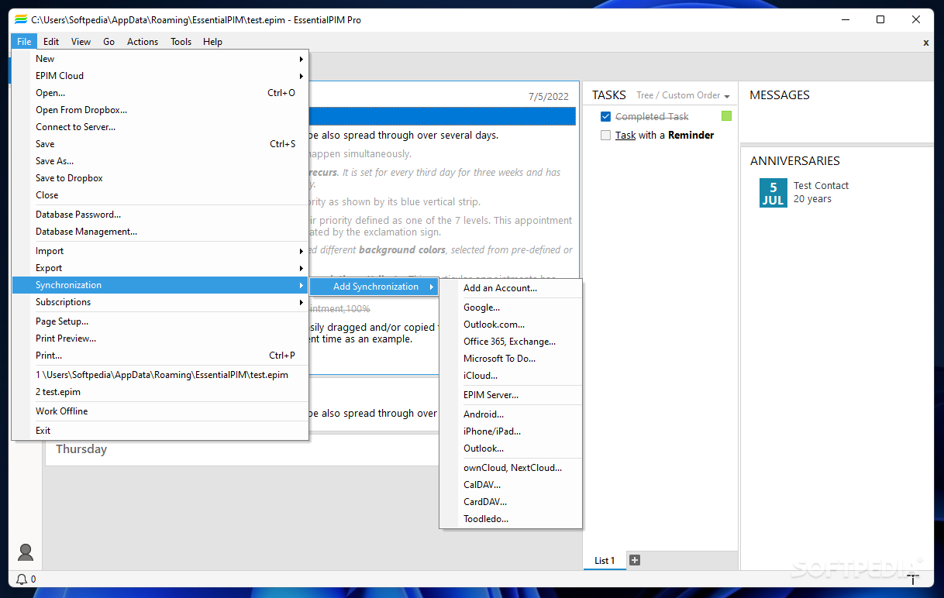Open the Actions menu
This screenshot has width=944, height=598.
[x=143, y=42]
